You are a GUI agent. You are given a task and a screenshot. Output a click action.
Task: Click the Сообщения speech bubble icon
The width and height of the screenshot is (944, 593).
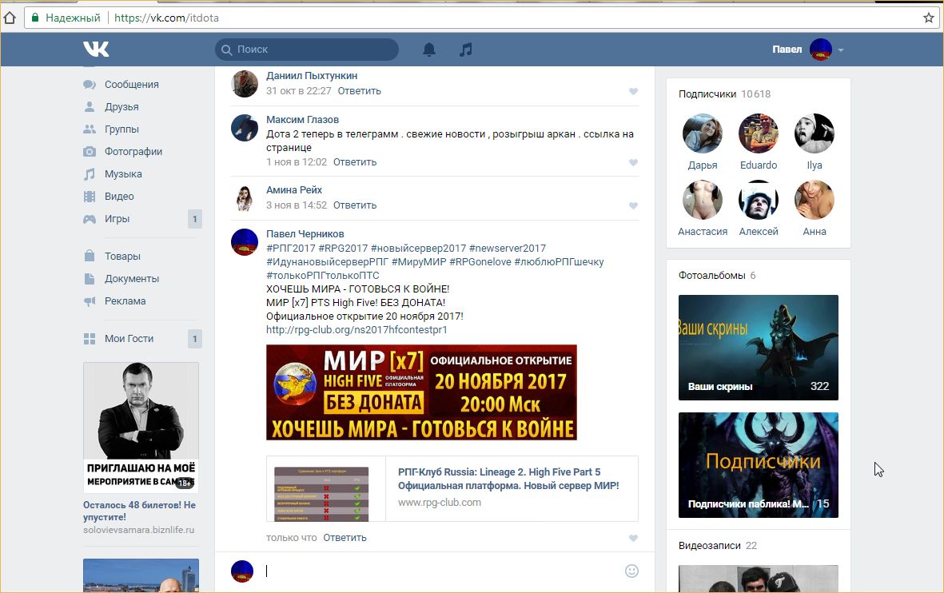coord(90,84)
